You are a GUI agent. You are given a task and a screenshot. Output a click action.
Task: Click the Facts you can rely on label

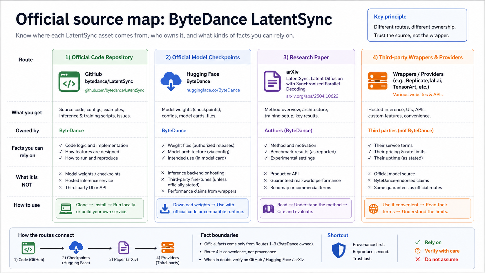pos(27,152)
